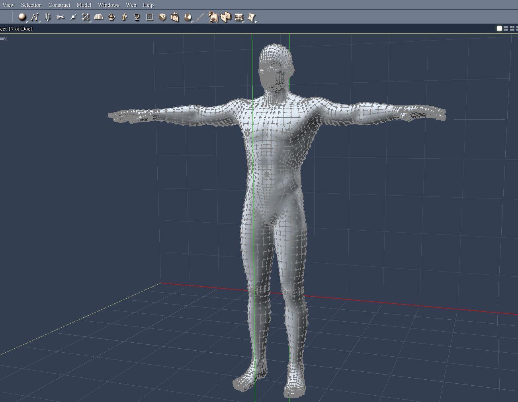Click the greyed-out knife tool
The image size is (518, 402).
[x=200, y=17]
